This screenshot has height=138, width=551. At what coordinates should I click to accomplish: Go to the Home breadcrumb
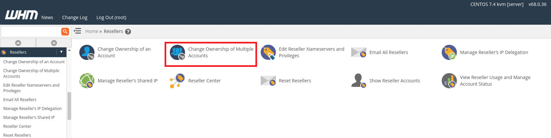pos(92,31)
